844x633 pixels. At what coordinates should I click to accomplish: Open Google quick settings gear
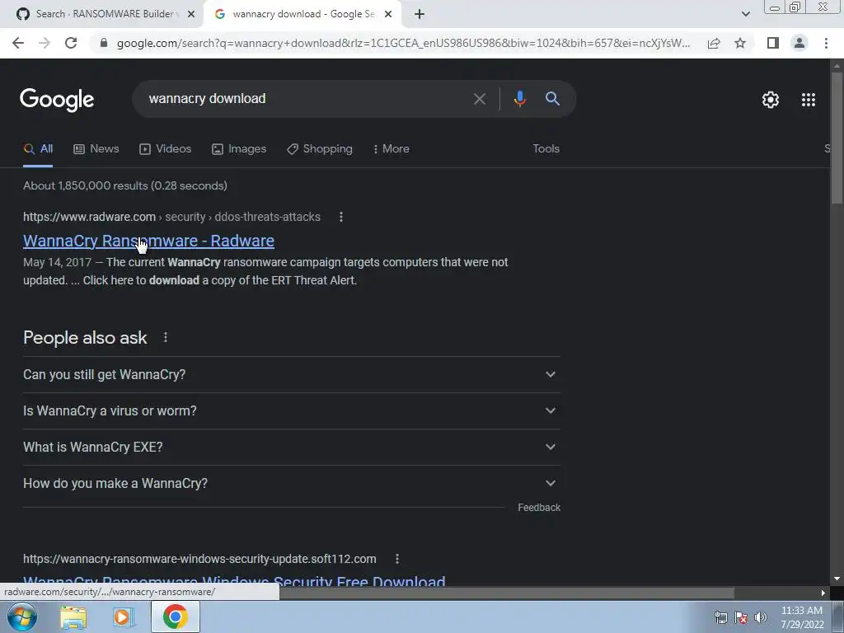[x=771, y=100]
